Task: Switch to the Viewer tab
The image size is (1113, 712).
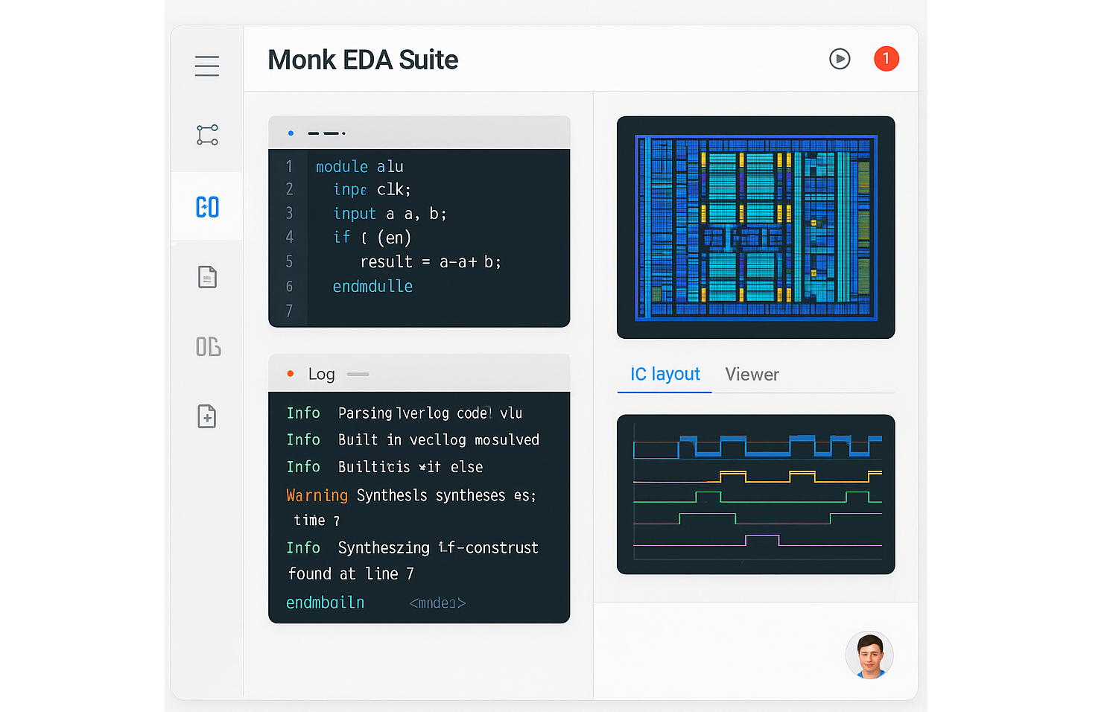Action: point(752,375)
